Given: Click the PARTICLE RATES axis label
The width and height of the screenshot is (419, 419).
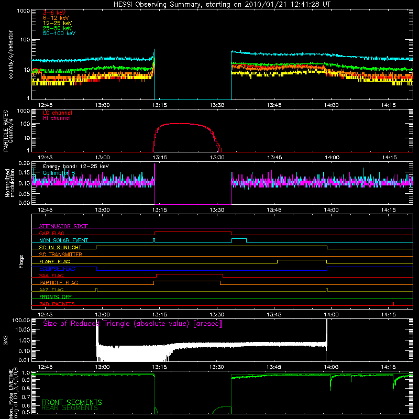Looking at the screenshot, I should (6, 130).
